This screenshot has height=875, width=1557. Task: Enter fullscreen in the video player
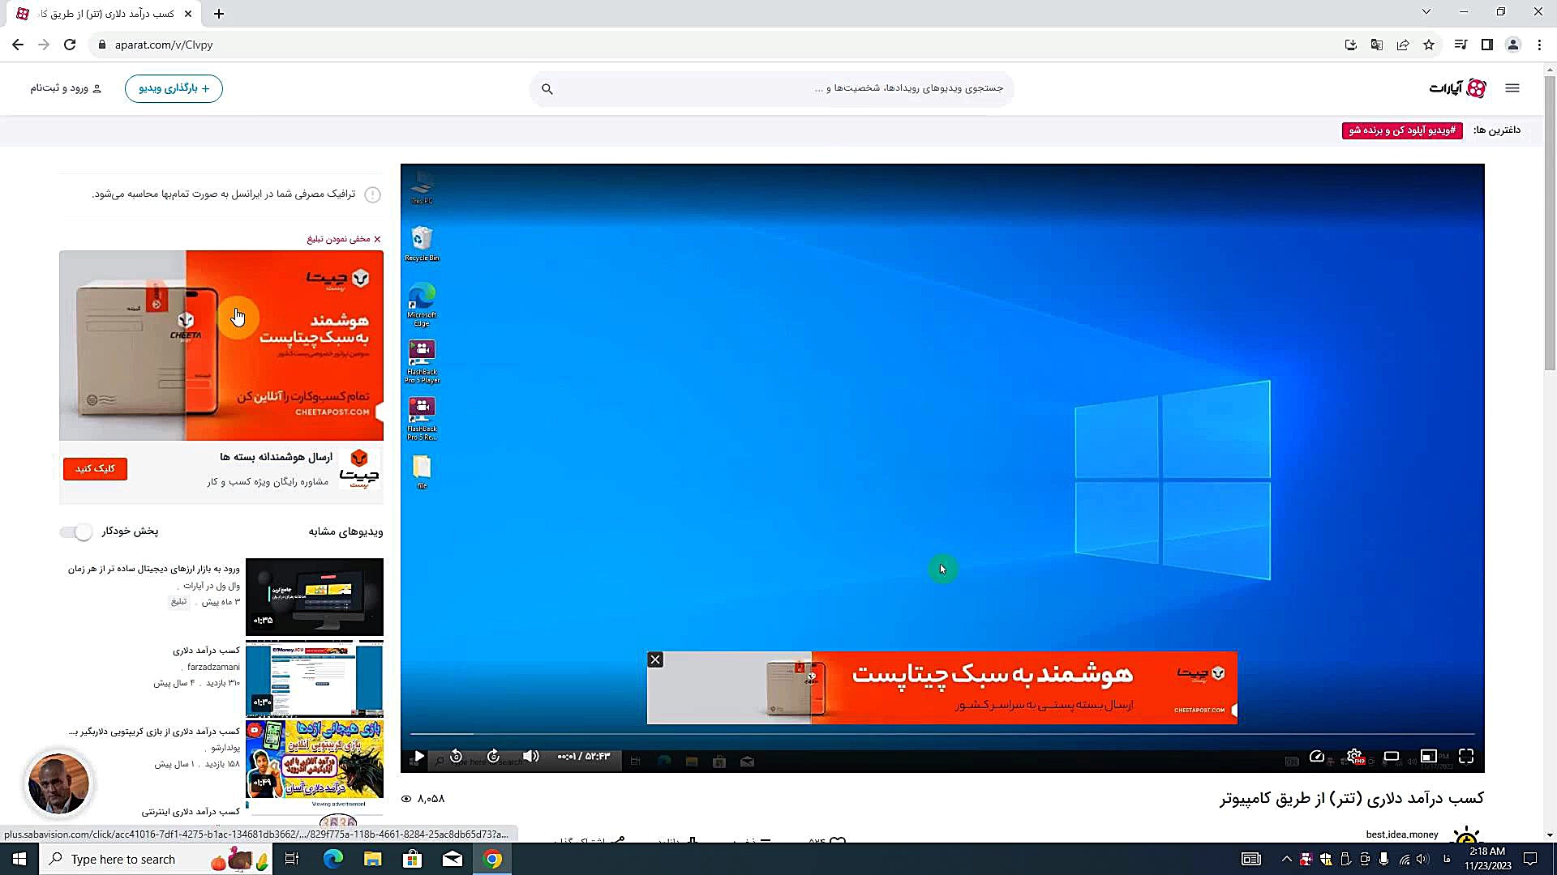(1466, 757)
